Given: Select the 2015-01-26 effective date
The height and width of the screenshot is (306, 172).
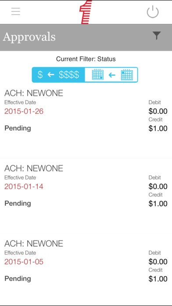Looking at the screenshot, I should point(24,111).
